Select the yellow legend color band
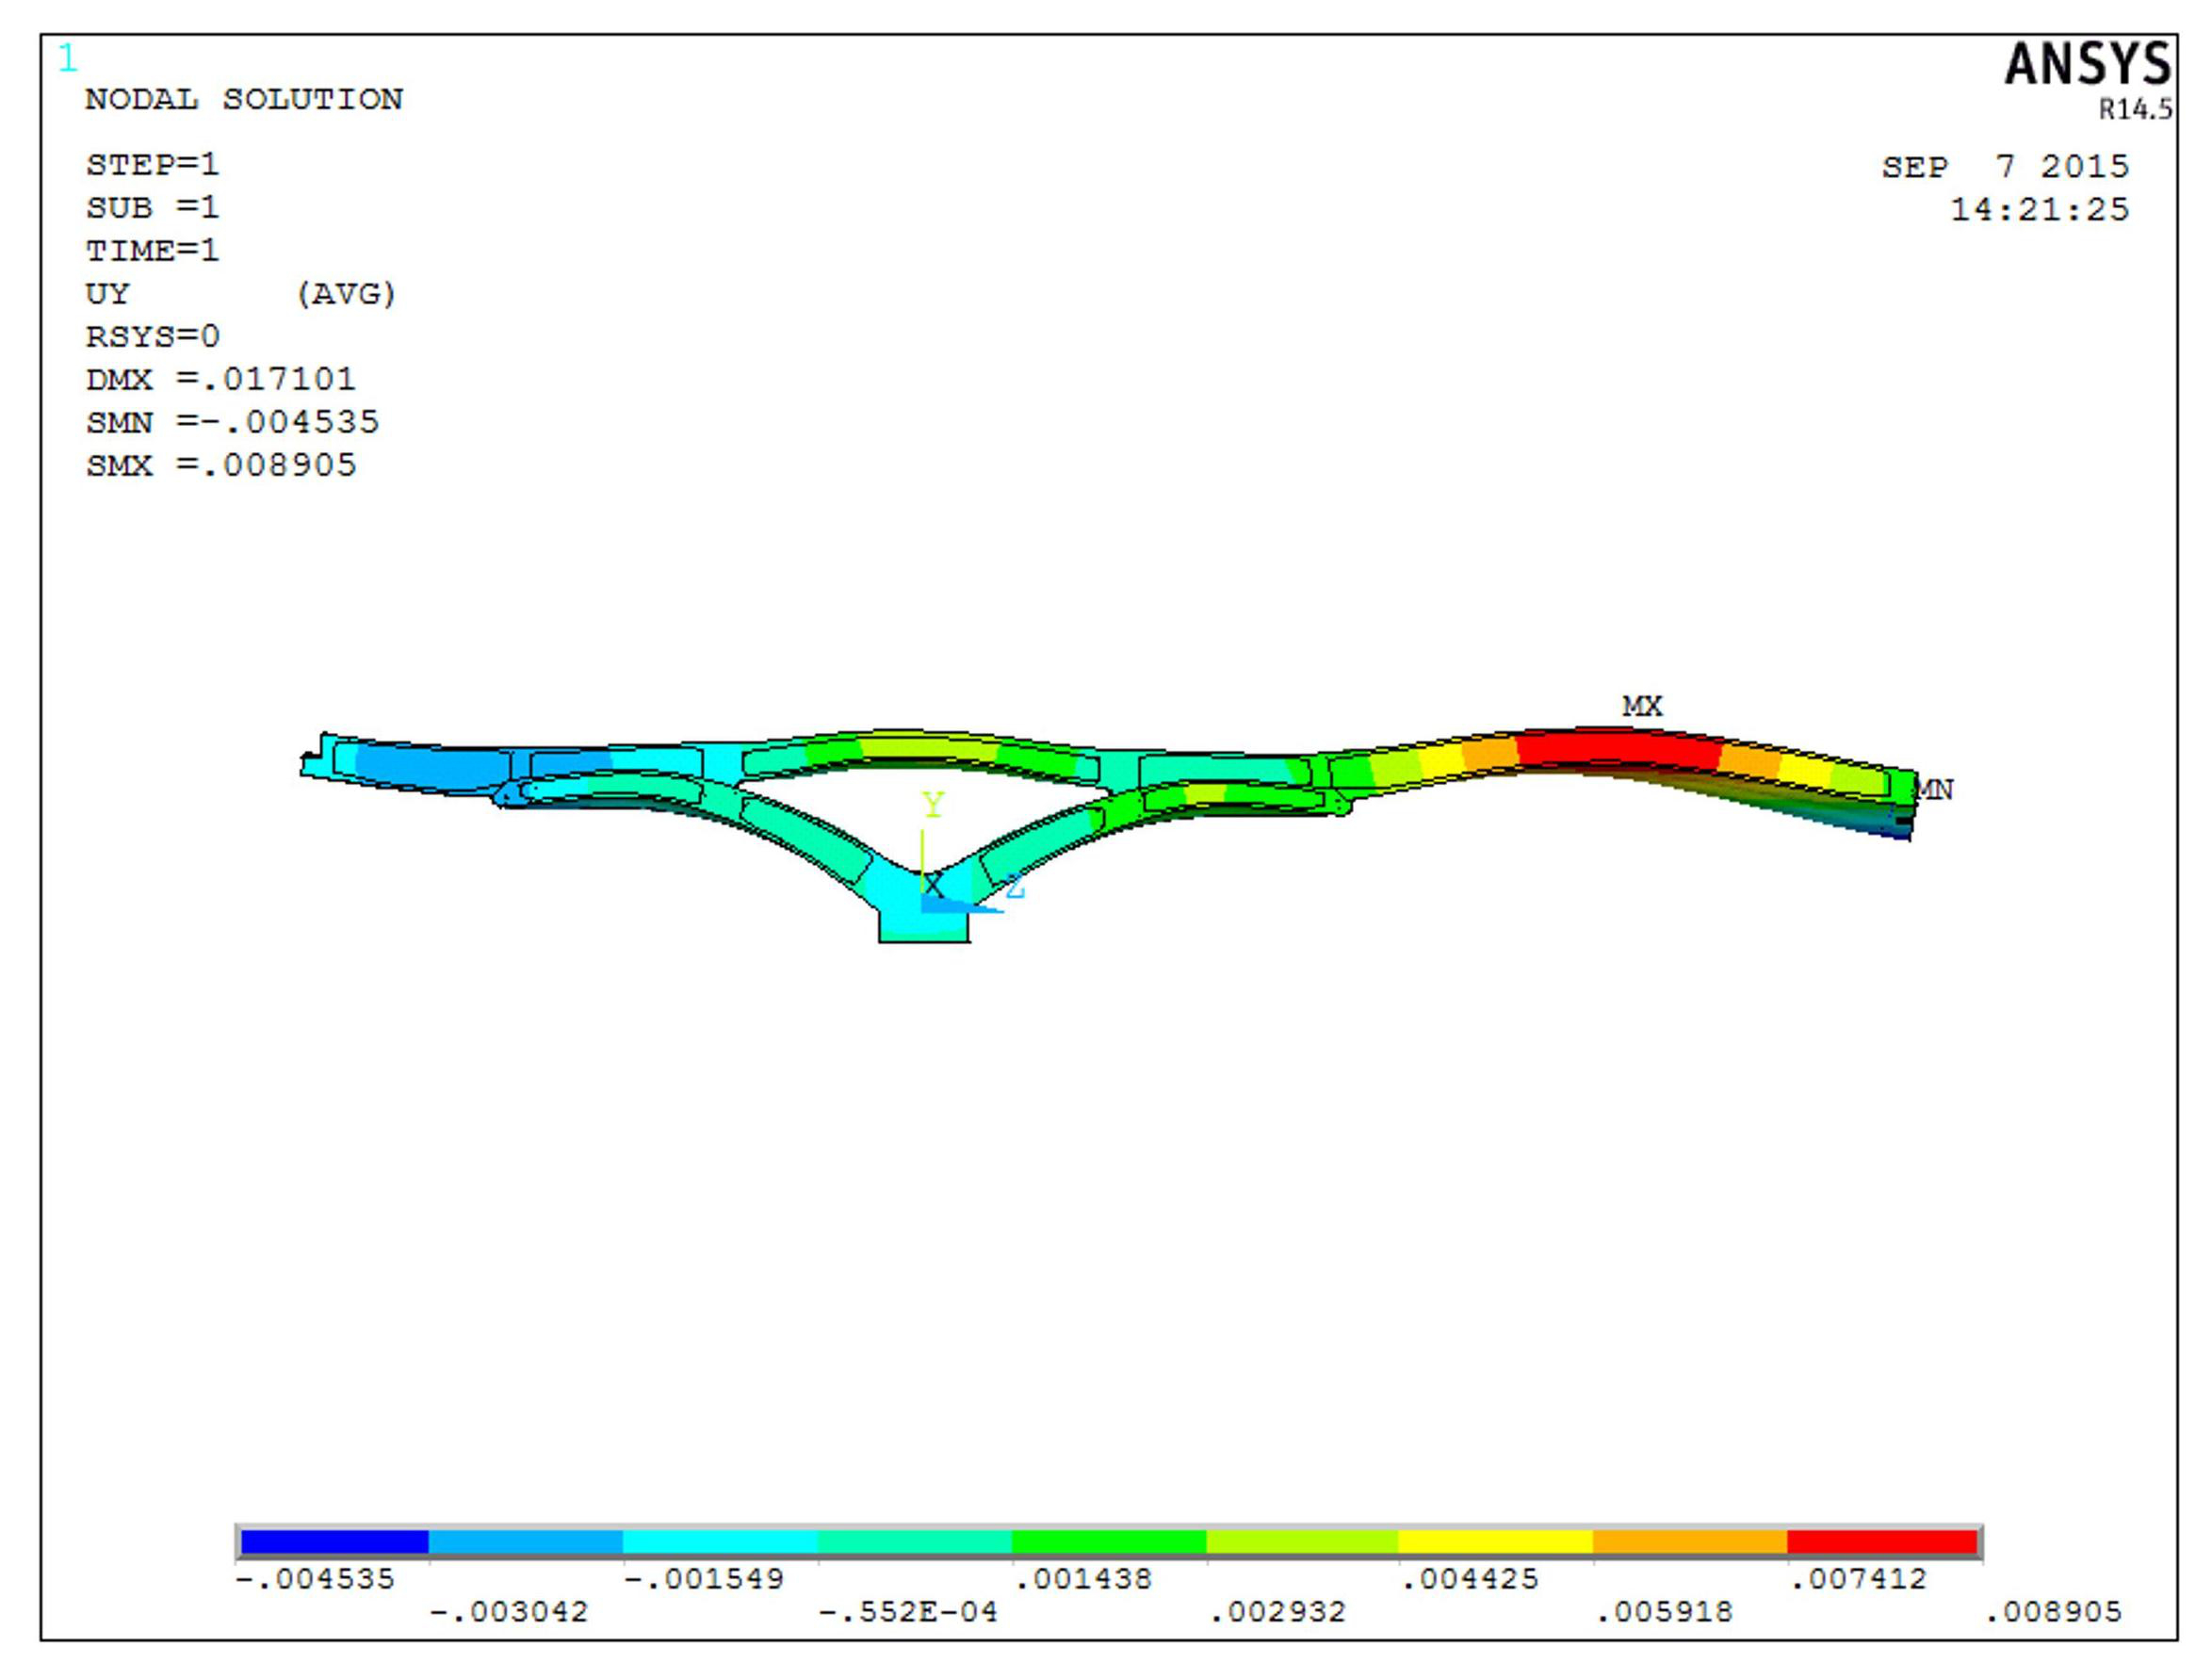Image resolution: width=2212 pixels, height=1662 pixels. tap(1494, 1542)
